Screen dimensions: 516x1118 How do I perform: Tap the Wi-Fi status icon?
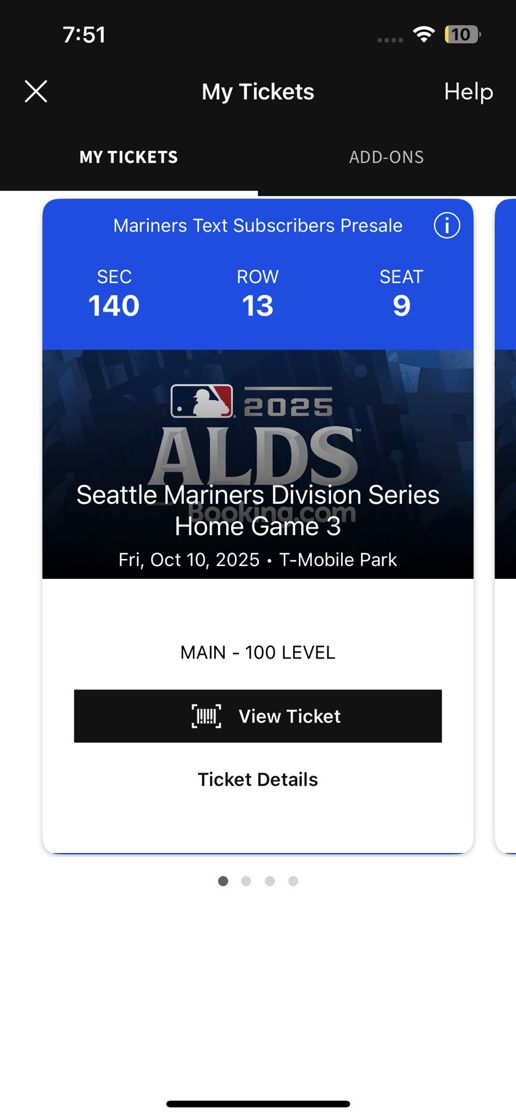[424, 34]
